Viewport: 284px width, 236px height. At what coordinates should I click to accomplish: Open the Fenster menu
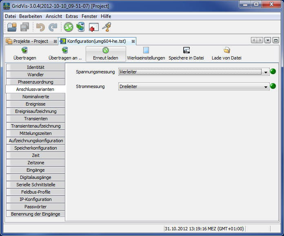89,16
